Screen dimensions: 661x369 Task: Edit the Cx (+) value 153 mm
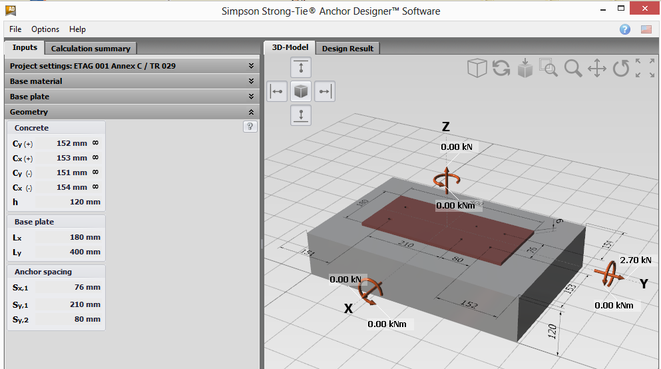62,158
